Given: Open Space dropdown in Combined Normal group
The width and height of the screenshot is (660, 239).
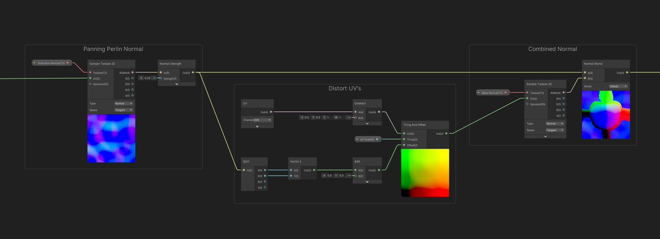Looking at the screenshot, I should point(554,130).
